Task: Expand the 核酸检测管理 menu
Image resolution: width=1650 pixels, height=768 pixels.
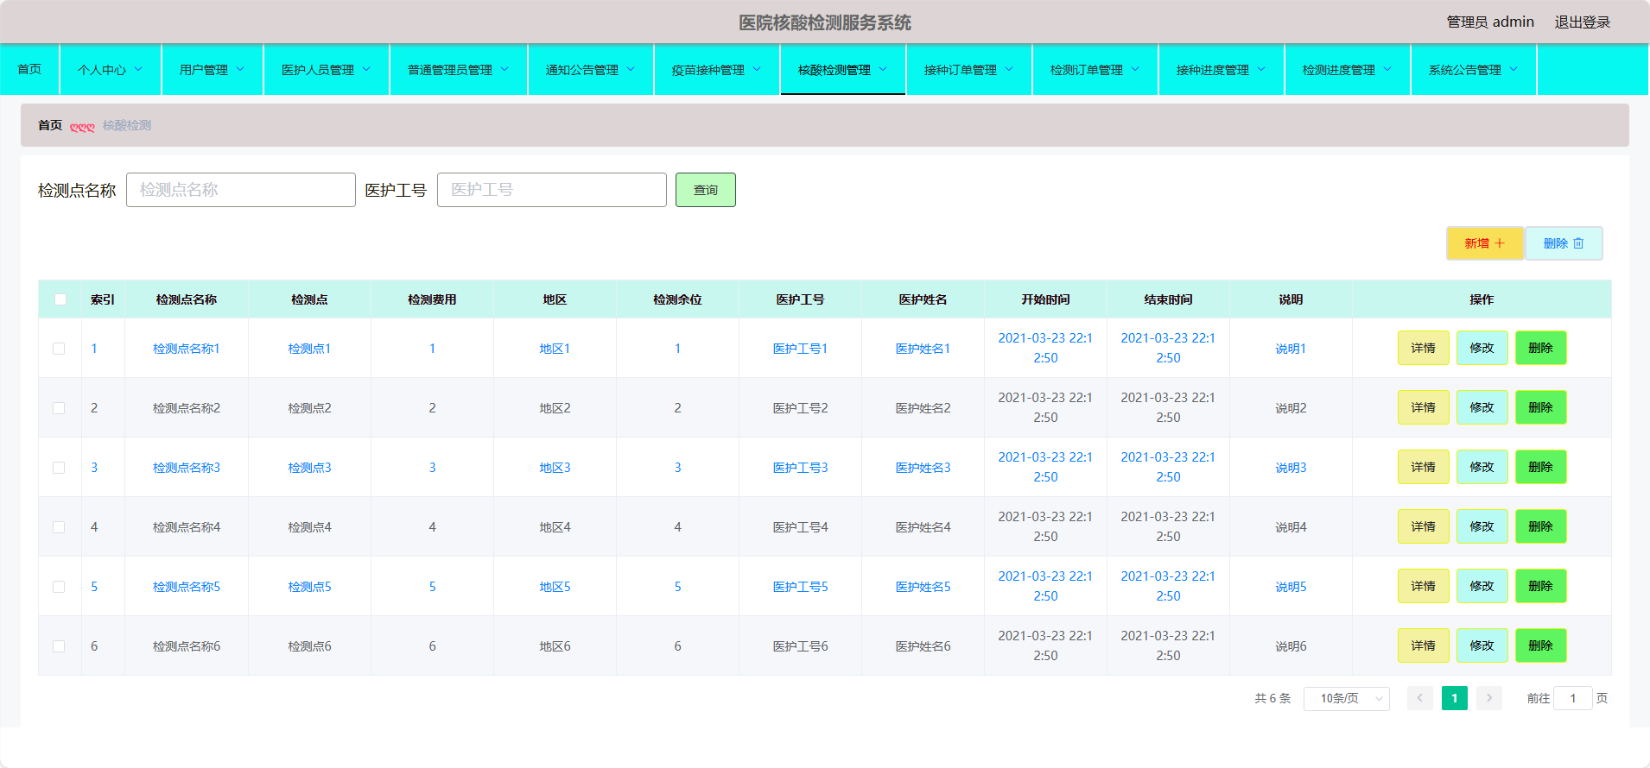Action: point(843,70)
